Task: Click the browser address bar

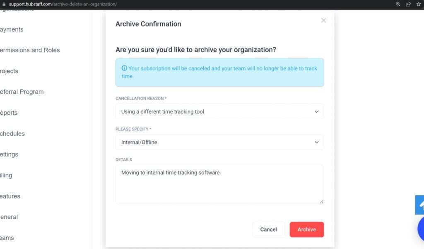Action: 62,5
